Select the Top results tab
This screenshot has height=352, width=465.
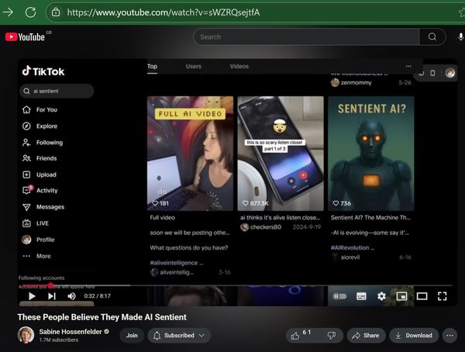152,67
